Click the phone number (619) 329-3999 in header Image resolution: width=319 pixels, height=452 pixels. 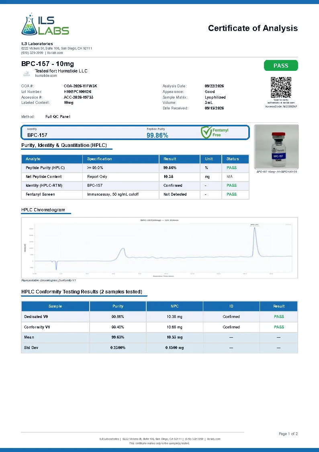click(x=32, y=53)
